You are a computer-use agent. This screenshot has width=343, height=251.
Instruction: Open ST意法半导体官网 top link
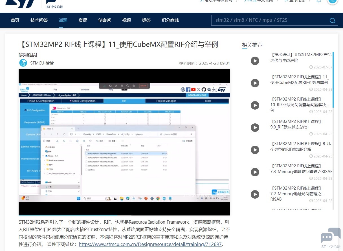point(216,1)
